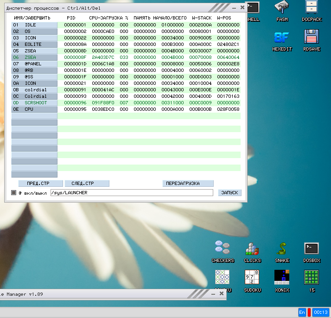331x318 pixels.
Task: Start the CHECKERS game icon
Action: [x=223, y=249]
